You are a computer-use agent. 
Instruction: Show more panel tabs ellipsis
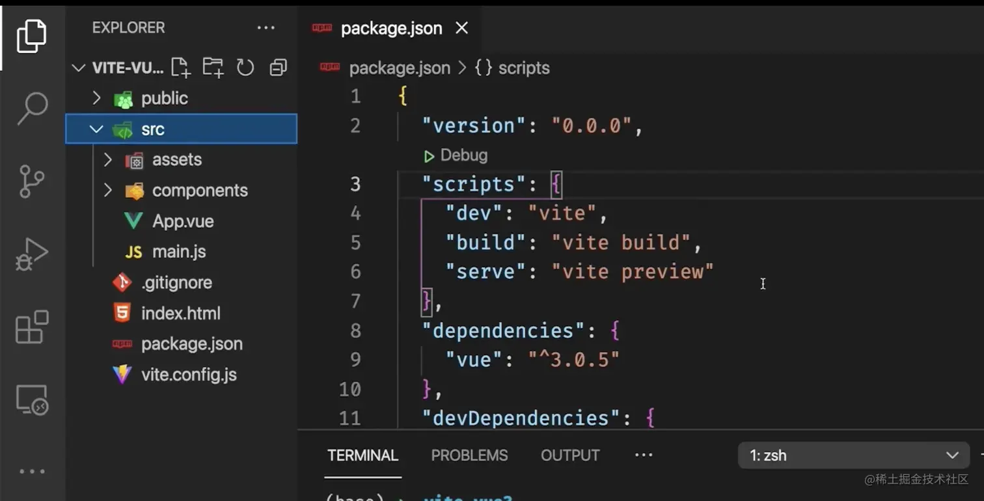click(x=644, y=455)
